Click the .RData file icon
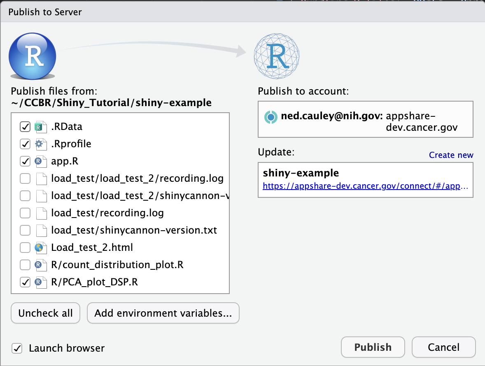 pos(39,127)
